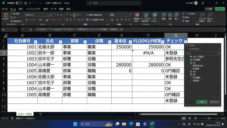Collapse the ribbon with the chevron
227x128 pixels.
[224, 24]
